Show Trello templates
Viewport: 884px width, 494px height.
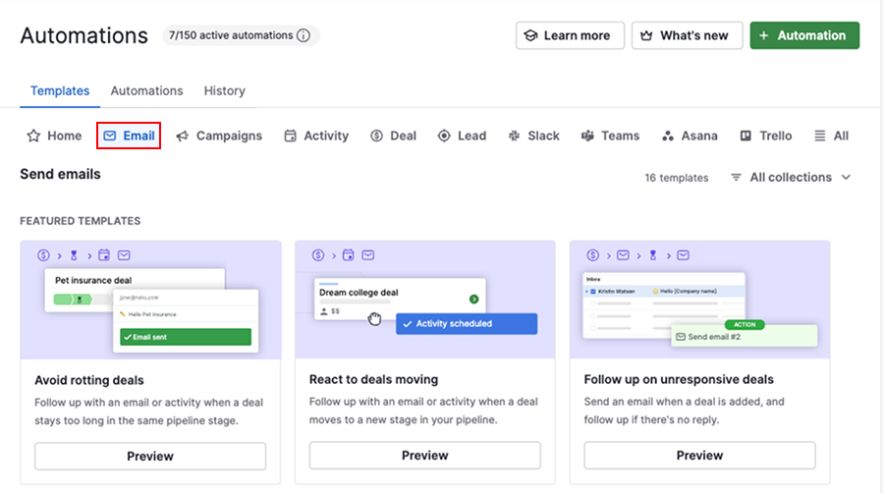[x=765, y=136]
